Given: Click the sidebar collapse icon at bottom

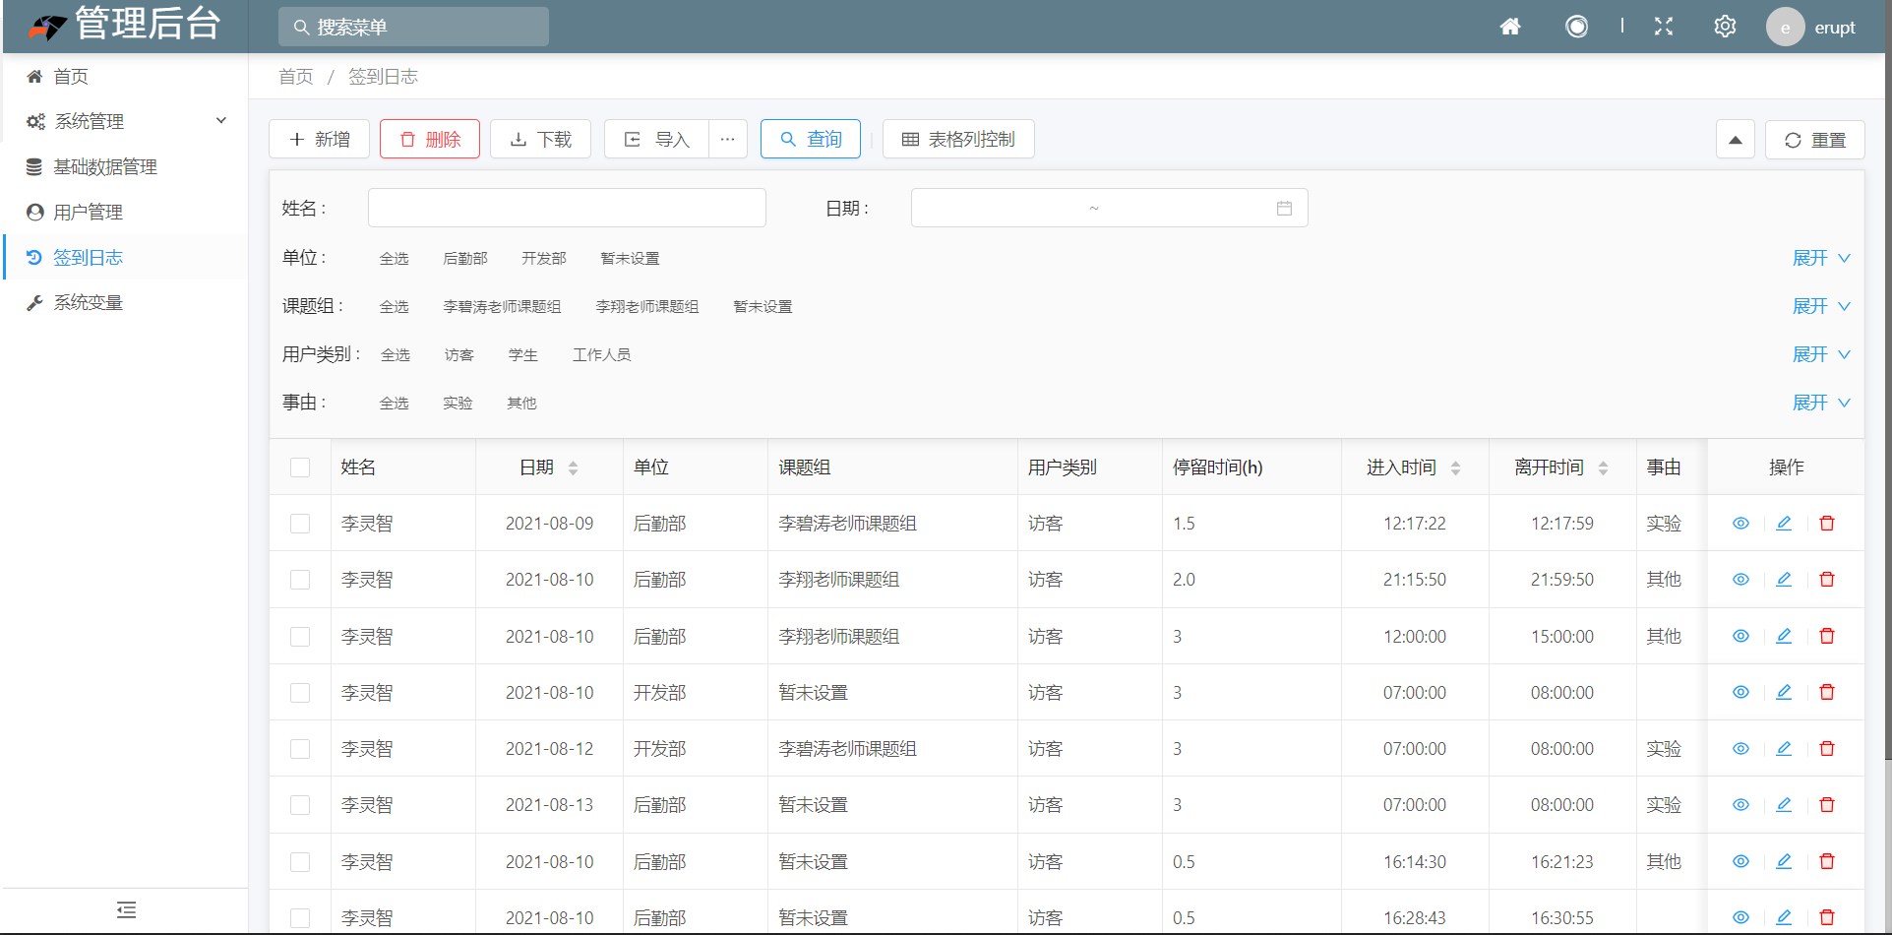Looking at the screenshot, I should pyautogui.click(x=126, y=910).
